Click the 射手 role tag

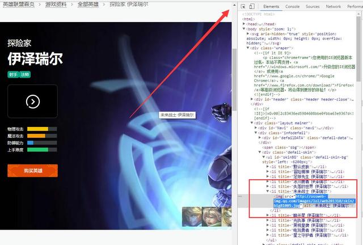click(13, 74)
